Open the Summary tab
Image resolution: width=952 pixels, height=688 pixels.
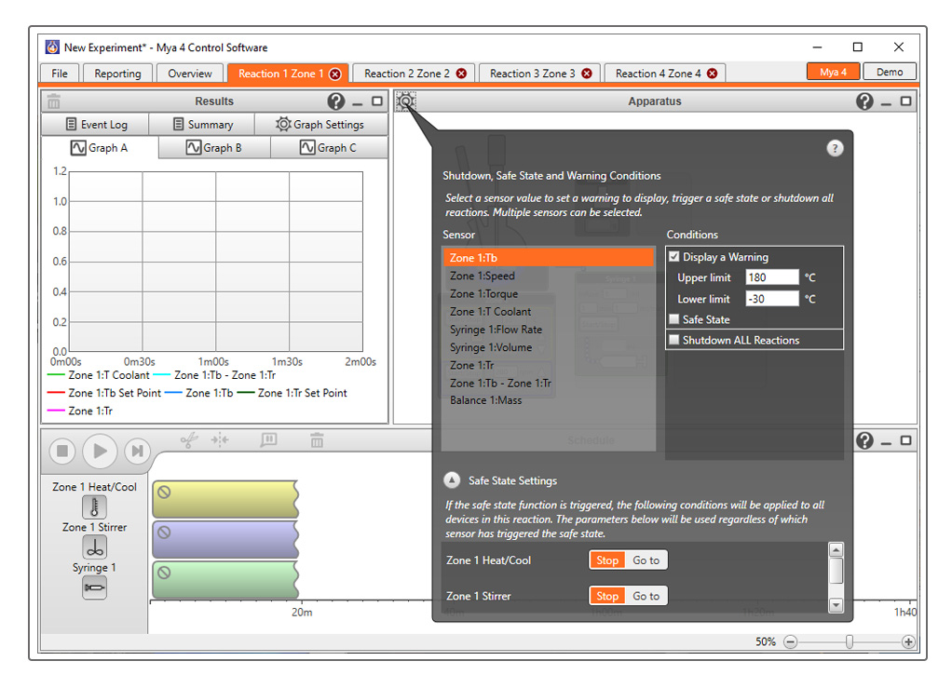(x=201, y=125)
